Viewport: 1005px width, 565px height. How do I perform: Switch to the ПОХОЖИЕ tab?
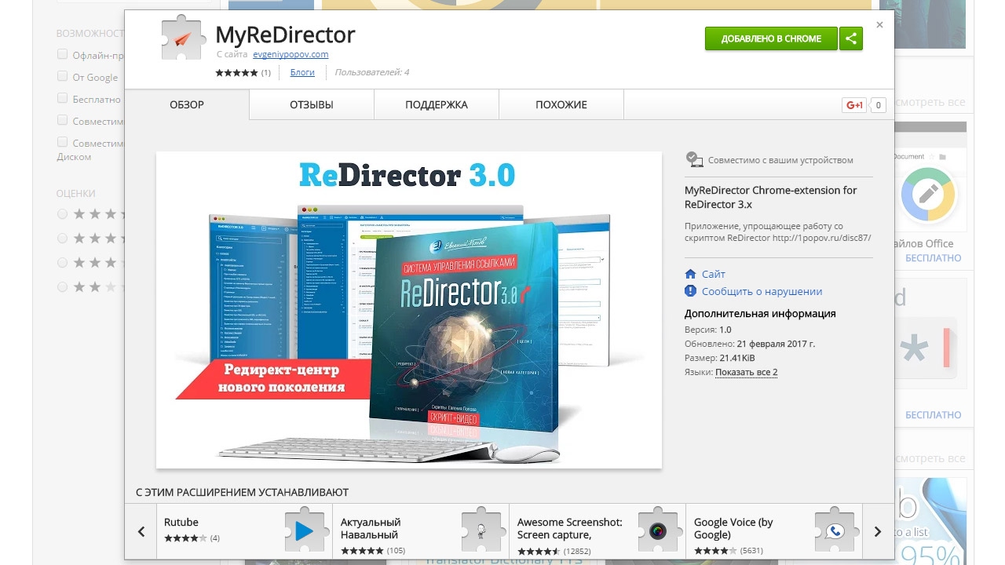[561, 105]
